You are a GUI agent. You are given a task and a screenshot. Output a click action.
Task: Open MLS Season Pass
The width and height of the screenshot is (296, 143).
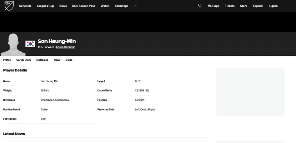pyautogui.click(x=84, y=6)
